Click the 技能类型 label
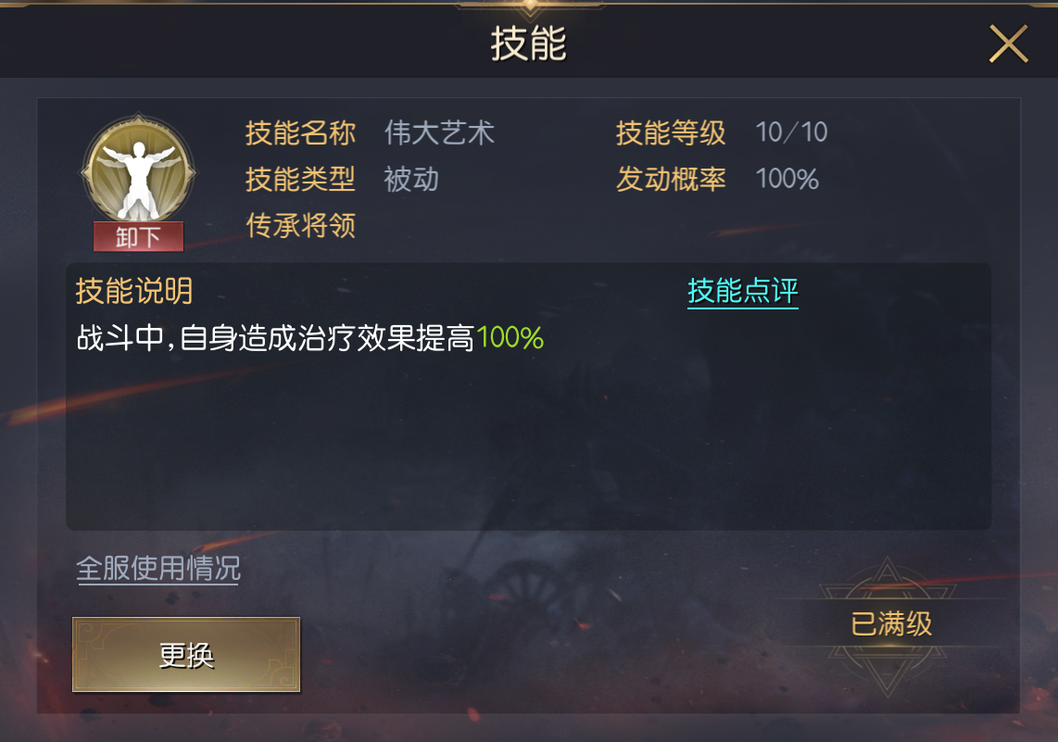This screenshot has width=1058, height=742. click(300, 180)
